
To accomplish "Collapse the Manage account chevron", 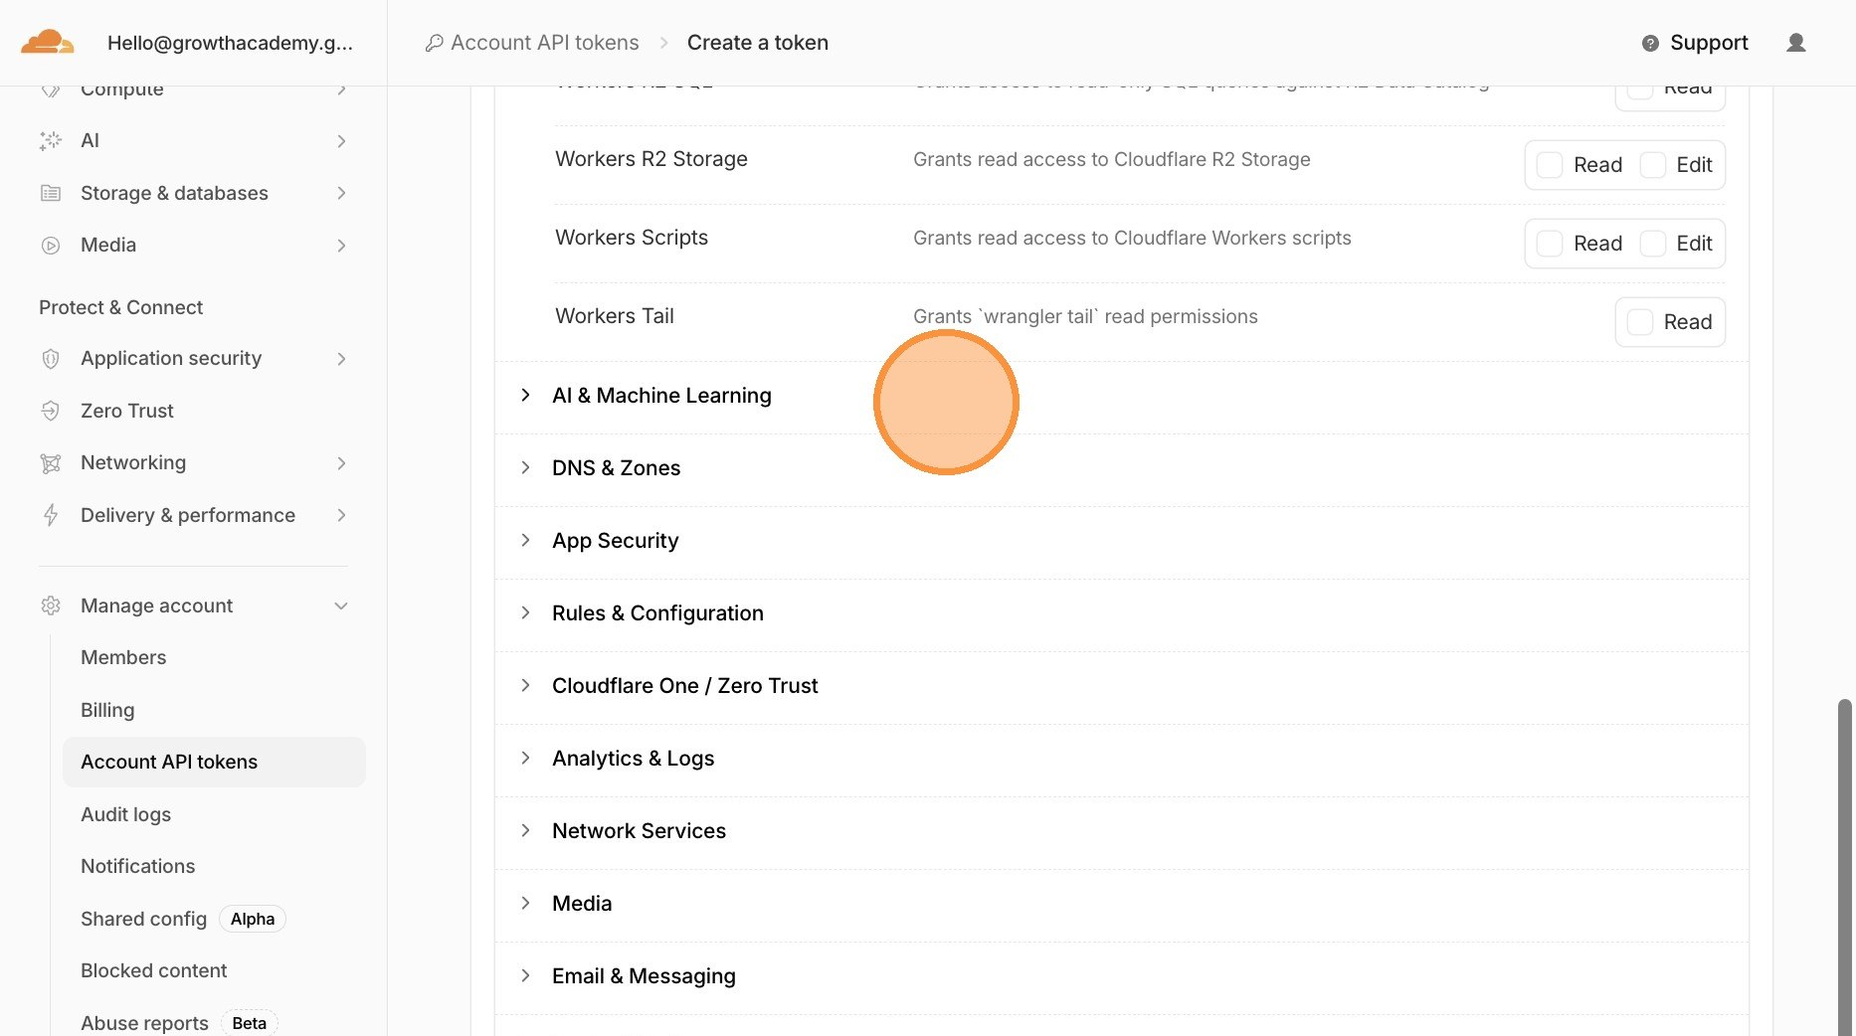I will (341, 606).
